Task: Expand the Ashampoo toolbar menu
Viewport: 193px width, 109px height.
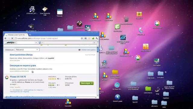Action: coord(11,42)
